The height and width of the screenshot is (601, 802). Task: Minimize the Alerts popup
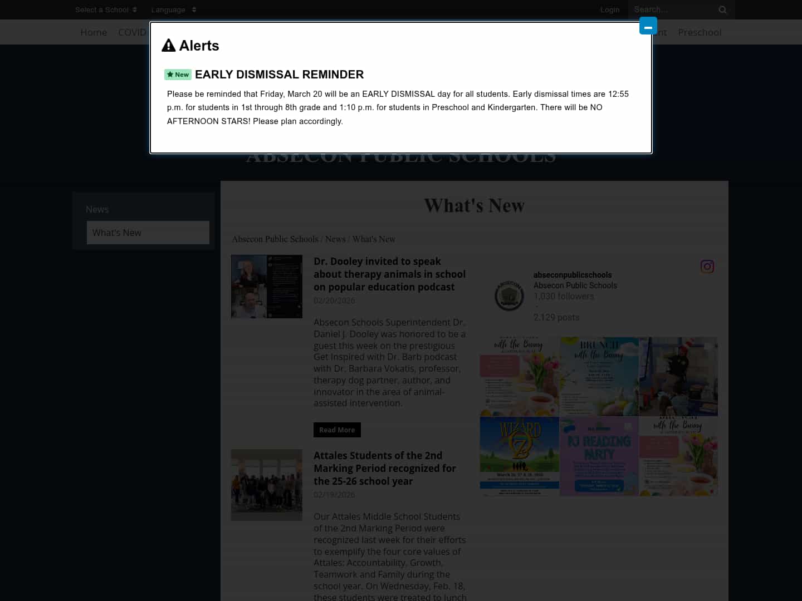point(648,25)
